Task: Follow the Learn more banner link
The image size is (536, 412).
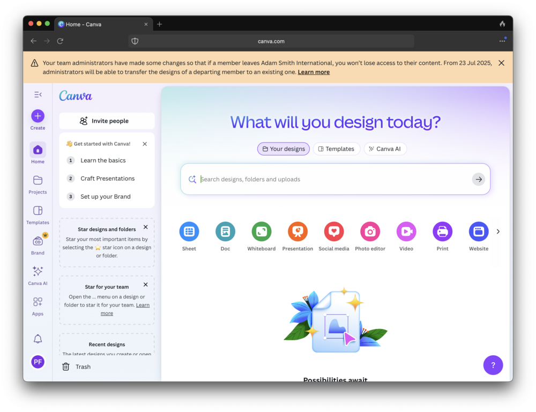Action: pyautogui.click(x=314, y=72)
